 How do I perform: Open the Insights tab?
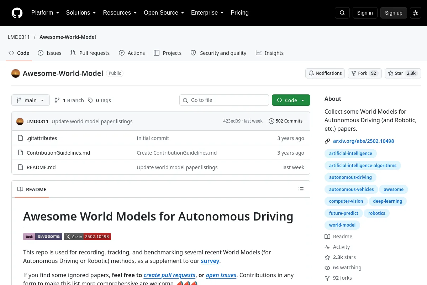[270, 53]
